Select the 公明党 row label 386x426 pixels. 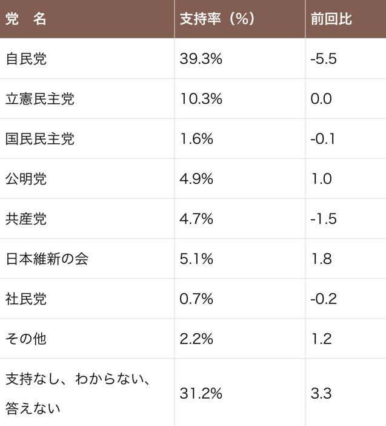click(26, 179)
